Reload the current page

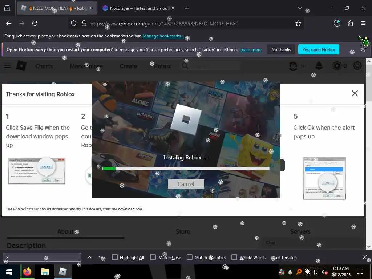[35, 23]
